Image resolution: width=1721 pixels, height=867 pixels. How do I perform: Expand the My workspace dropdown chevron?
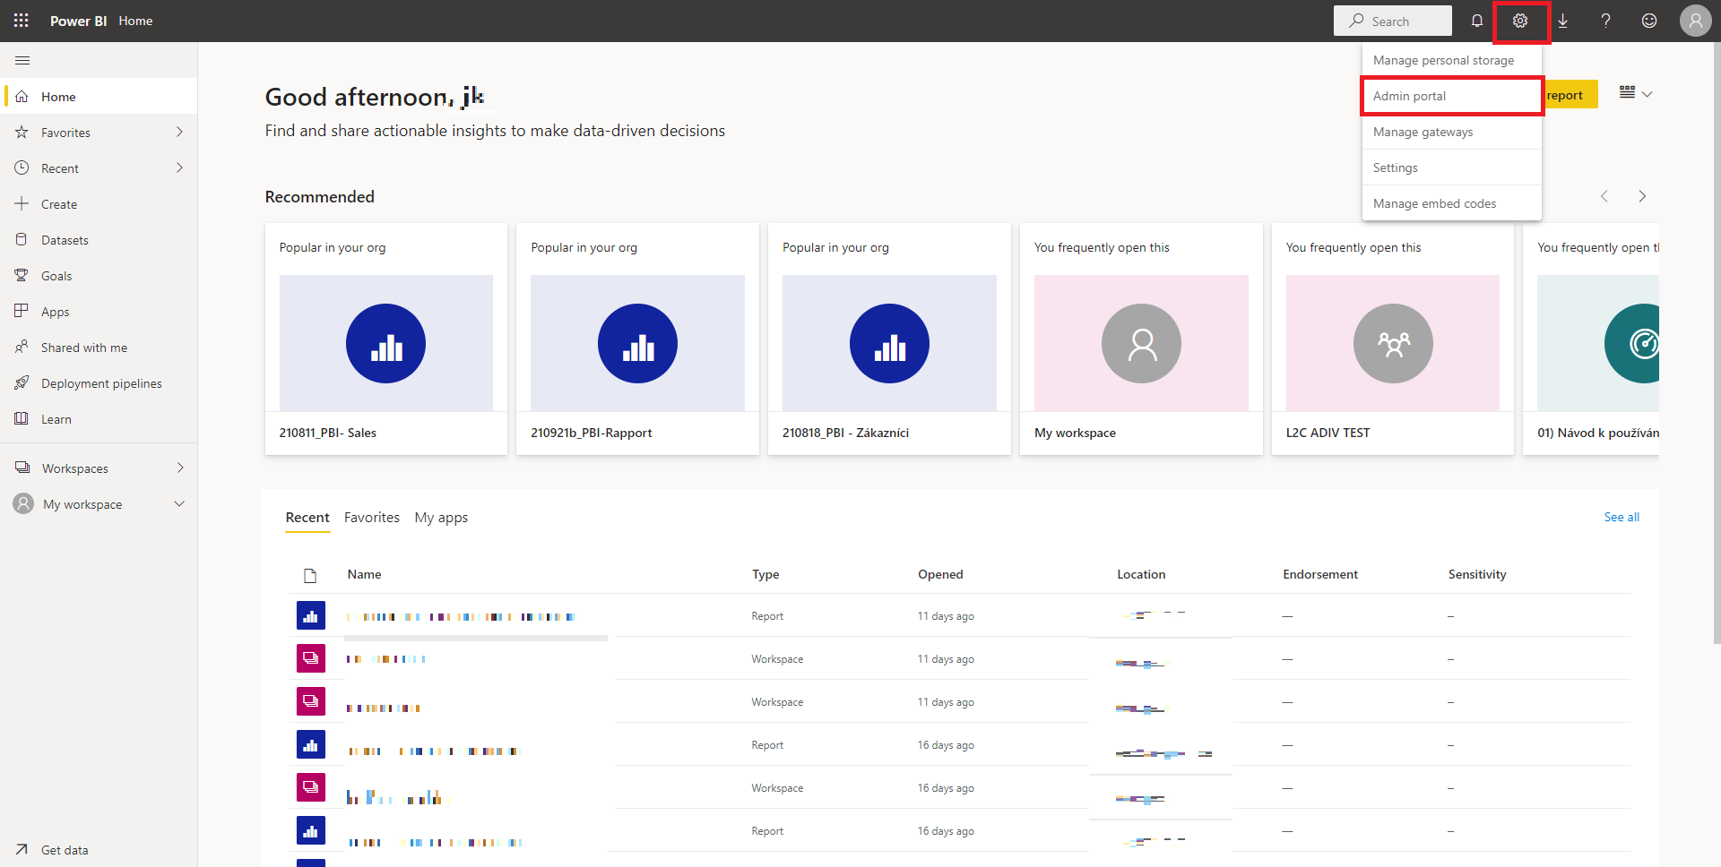(179, 503)
